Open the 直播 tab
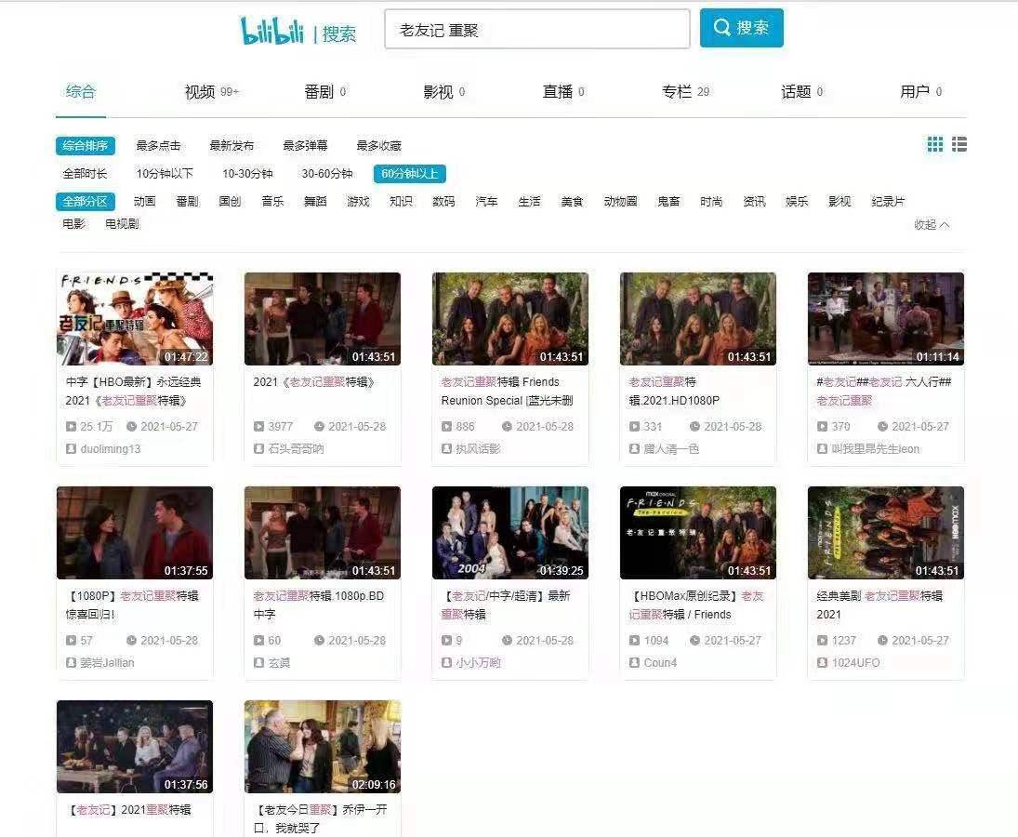The height and width of the screenshot is (837, 1018). [563, 92]
